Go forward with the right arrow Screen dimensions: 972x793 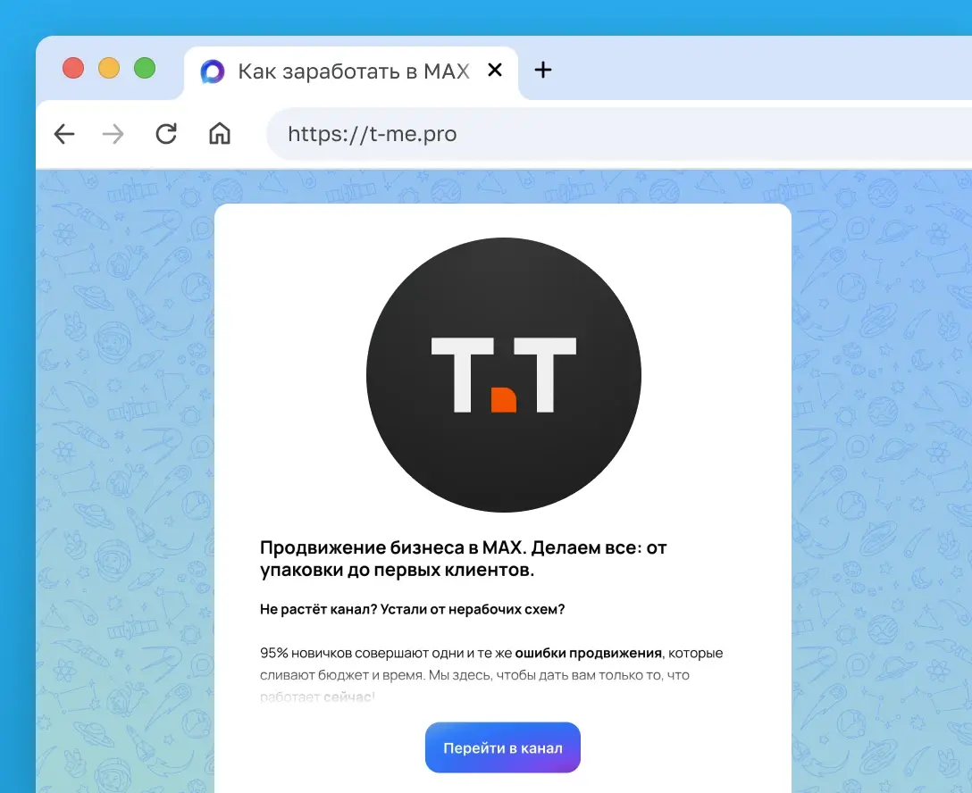pyautogui.click(x=113, y=134)
